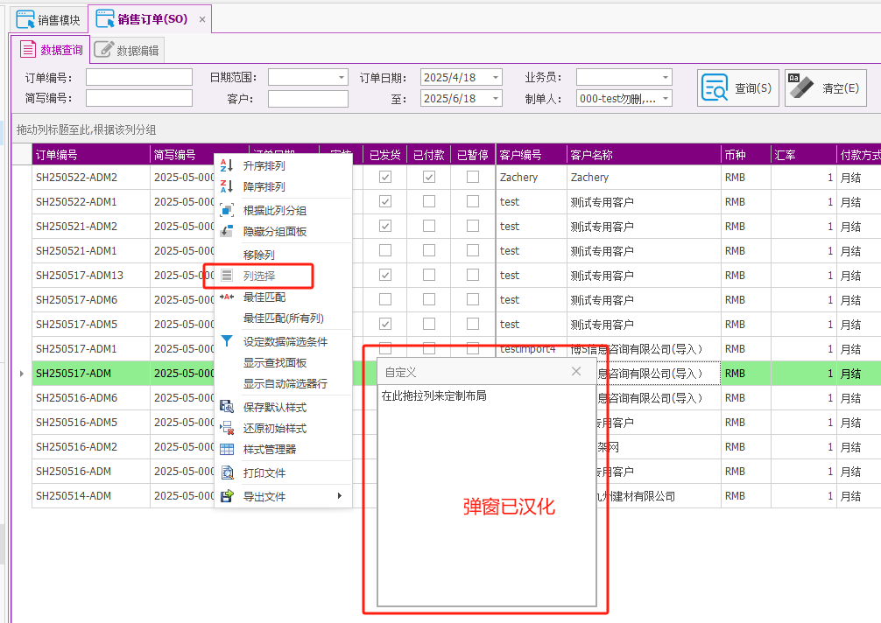Choose 最佳匹配(所有列) from the context menu
This screenshot has width=881, height=623.
[x=283, y=318]
